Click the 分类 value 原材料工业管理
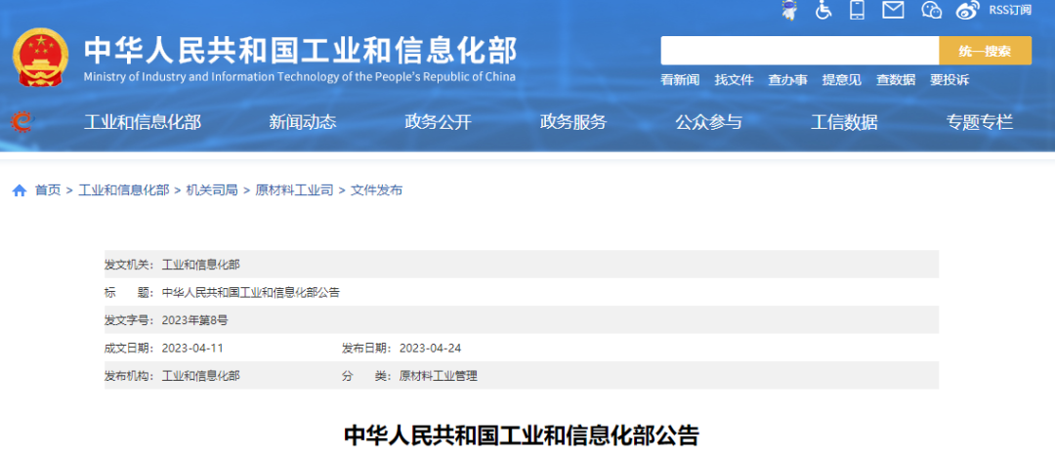Viewport: 1055px width, 454px height. point(438,376)
